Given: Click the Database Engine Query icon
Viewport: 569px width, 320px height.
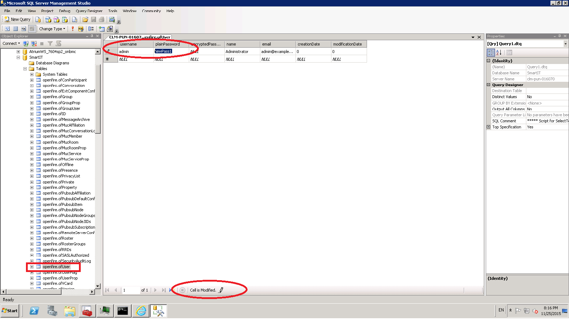Looking at the screenshot, I should pyautogui.click(x=38, y=20).
